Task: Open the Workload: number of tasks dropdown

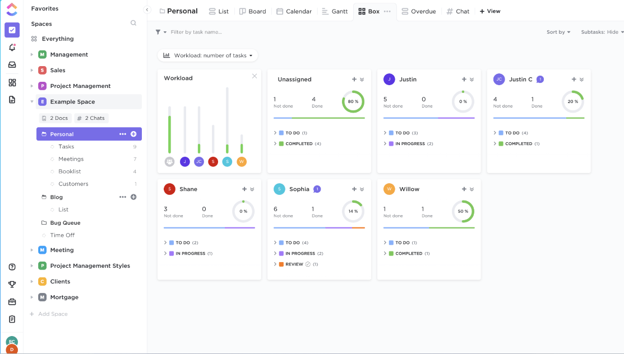Action: tap(208, 55)
